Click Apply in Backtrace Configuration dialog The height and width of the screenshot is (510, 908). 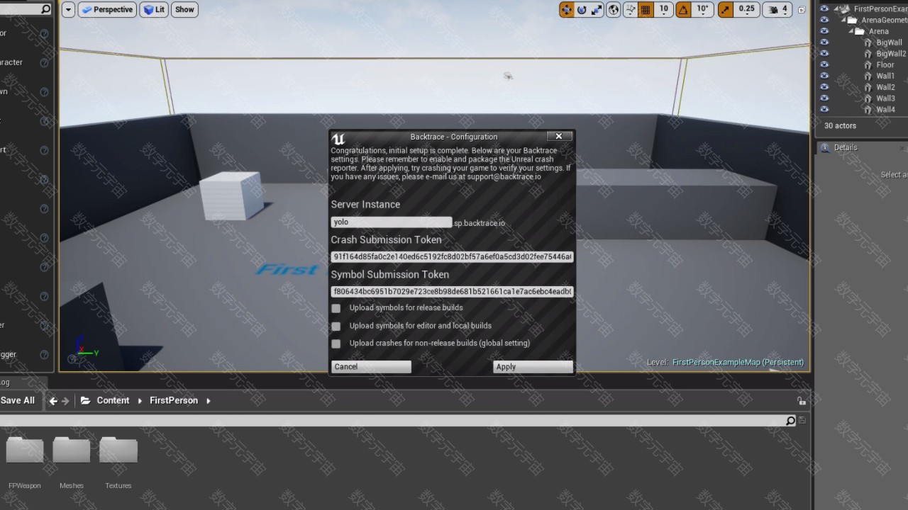click(x=533, y=366)
